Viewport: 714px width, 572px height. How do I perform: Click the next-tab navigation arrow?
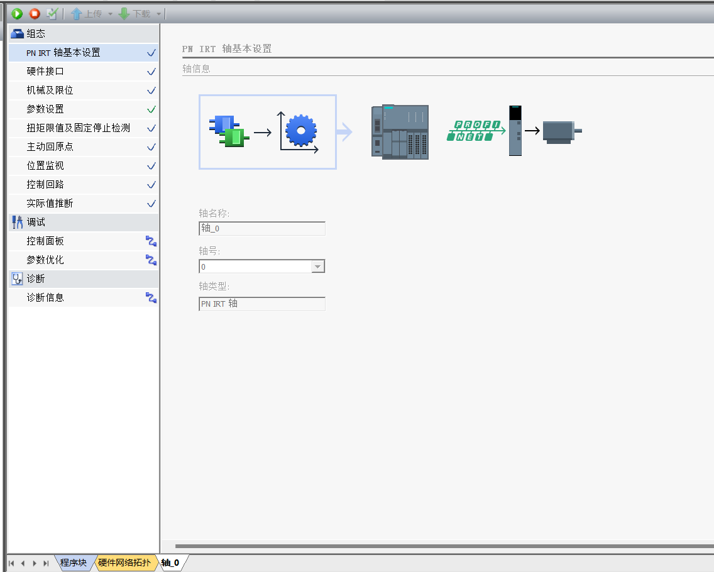click(35, 563)
